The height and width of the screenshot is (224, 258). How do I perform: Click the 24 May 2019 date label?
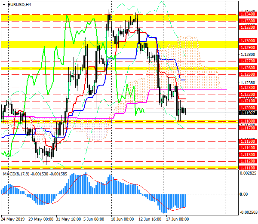click(14, 219)
